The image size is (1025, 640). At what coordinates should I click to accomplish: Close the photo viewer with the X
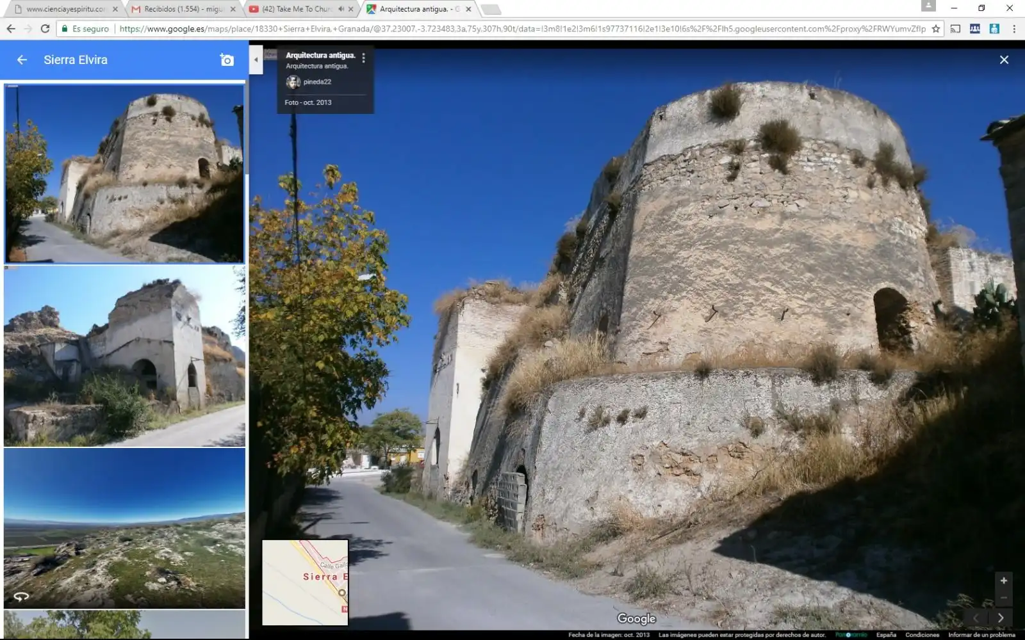[x=1004, y=60]
